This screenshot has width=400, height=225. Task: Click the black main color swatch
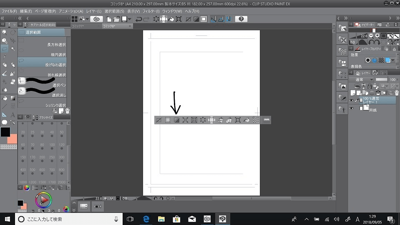click(x=5, y=132)
